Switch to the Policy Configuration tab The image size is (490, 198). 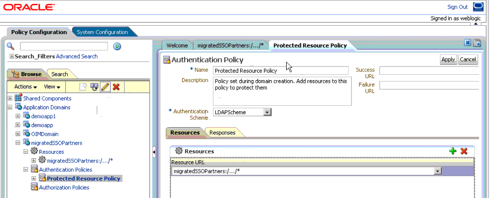click(39, 32)
